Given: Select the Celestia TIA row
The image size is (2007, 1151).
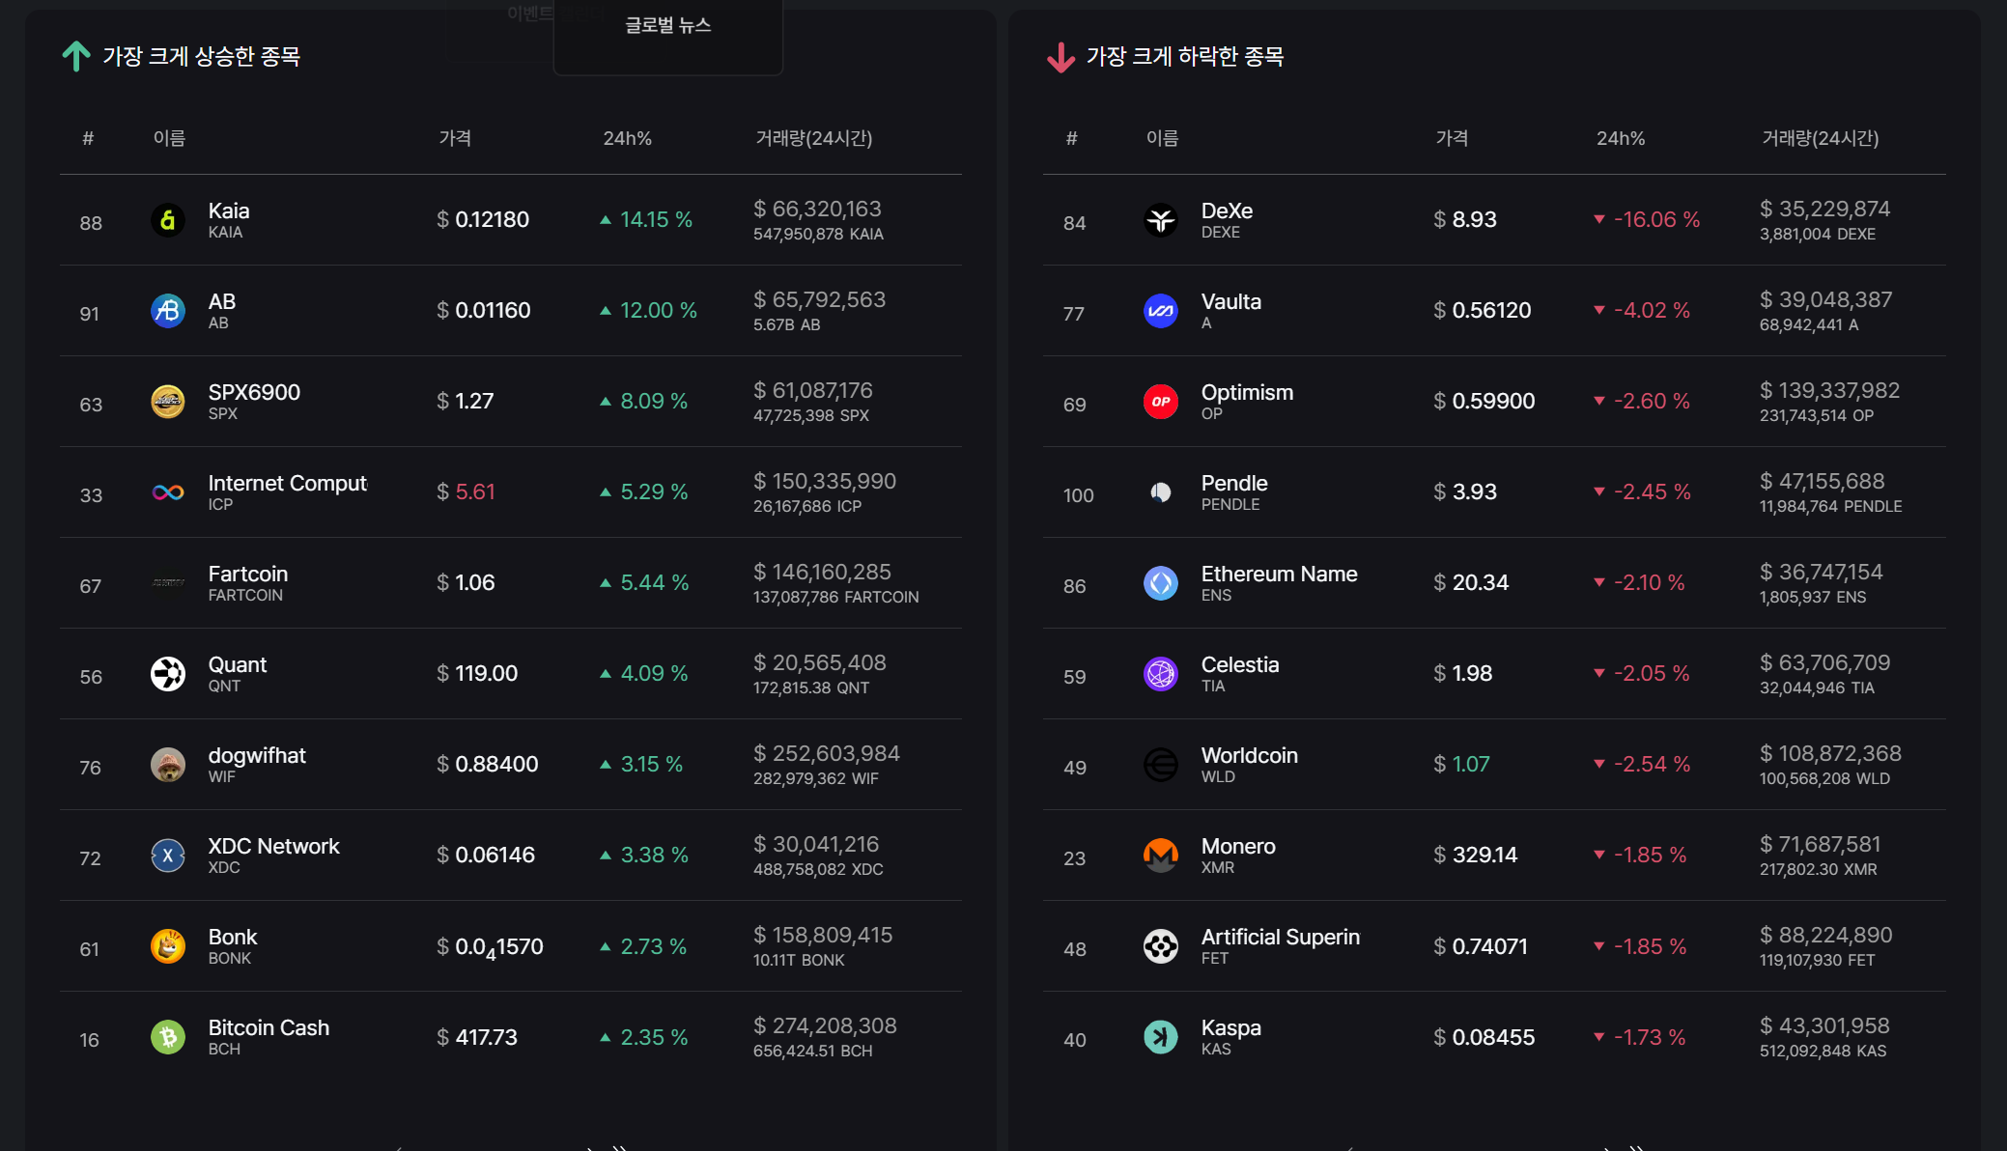Looking at the screenshot, I should pos(1494,674).
